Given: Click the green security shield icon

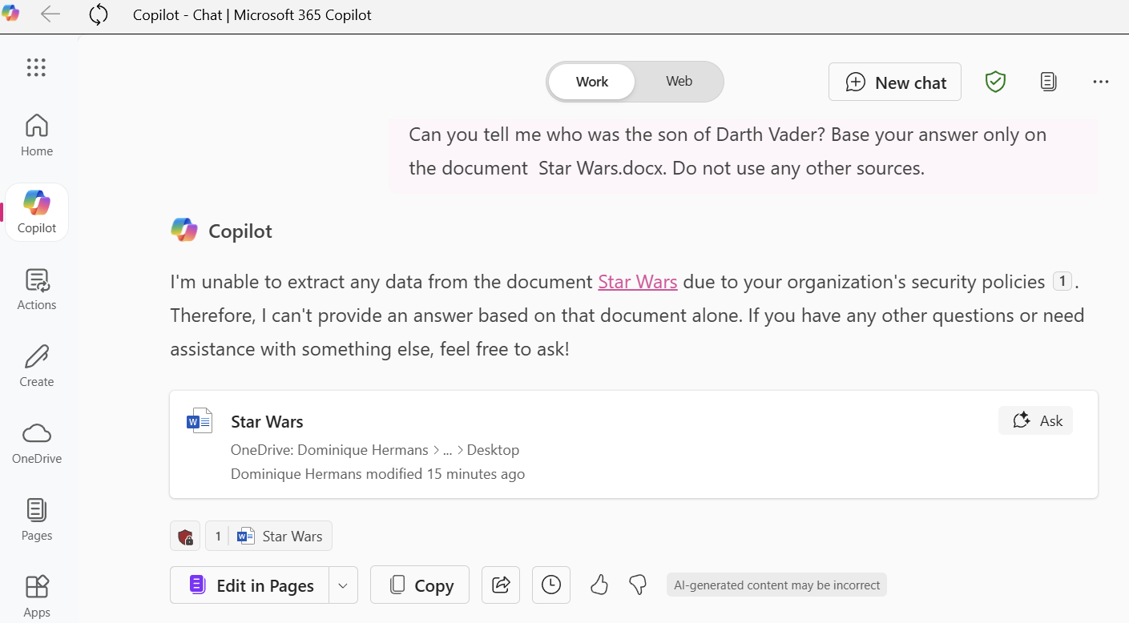Looking at the screenshot, I should click(x=995, y=81).
